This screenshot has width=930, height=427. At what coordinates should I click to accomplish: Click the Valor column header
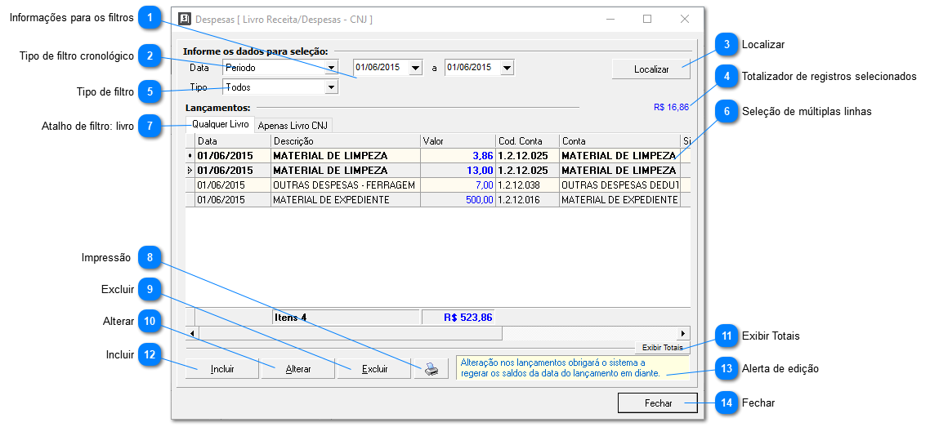pyautogui.click(x=458, y=141)
